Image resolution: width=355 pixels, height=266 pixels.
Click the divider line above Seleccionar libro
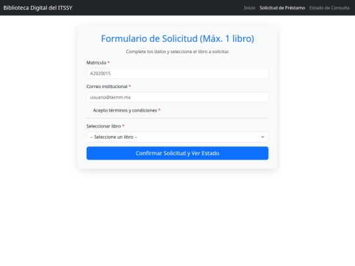click(177, 118)
